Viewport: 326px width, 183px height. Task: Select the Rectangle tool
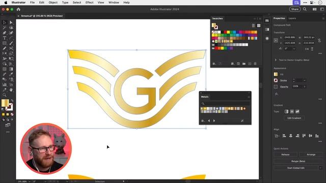click(5, 43)
